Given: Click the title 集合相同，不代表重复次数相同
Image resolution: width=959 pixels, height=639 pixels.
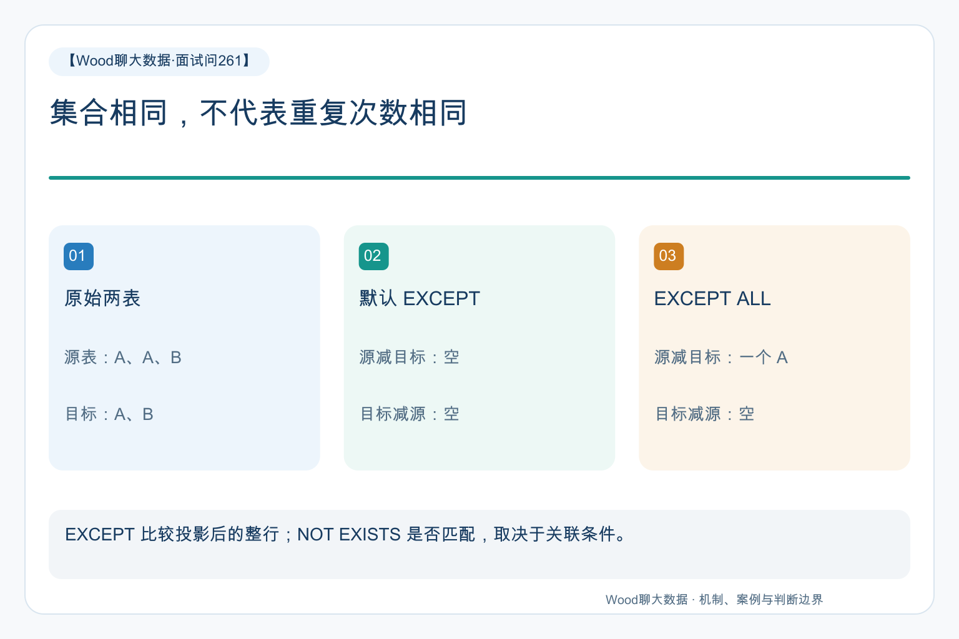Looking at the screenshot, I should [258, 113].
